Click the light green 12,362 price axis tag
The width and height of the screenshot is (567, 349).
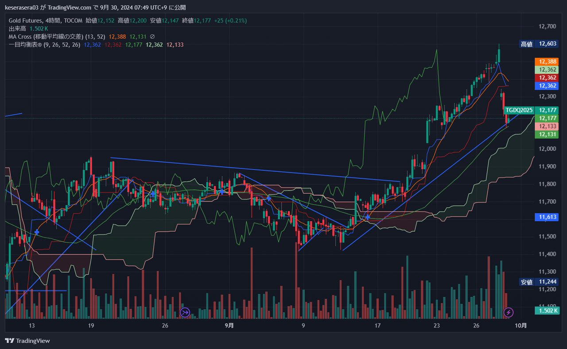pos(547,69)
